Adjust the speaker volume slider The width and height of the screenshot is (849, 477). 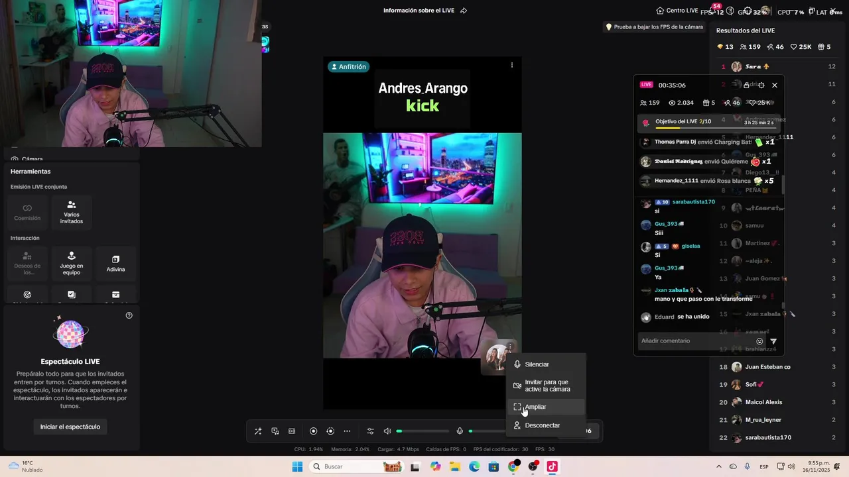pos(422,431)
